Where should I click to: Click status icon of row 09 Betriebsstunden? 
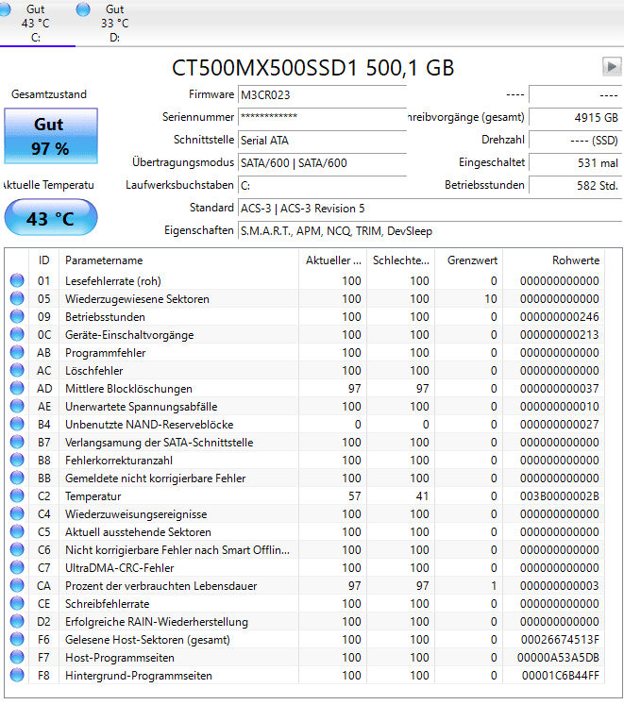pos(17,316)
